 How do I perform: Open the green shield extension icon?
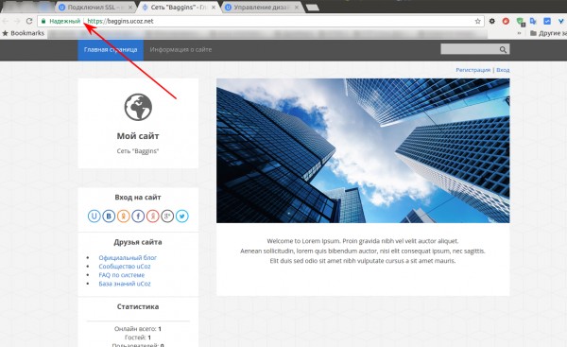521,22
